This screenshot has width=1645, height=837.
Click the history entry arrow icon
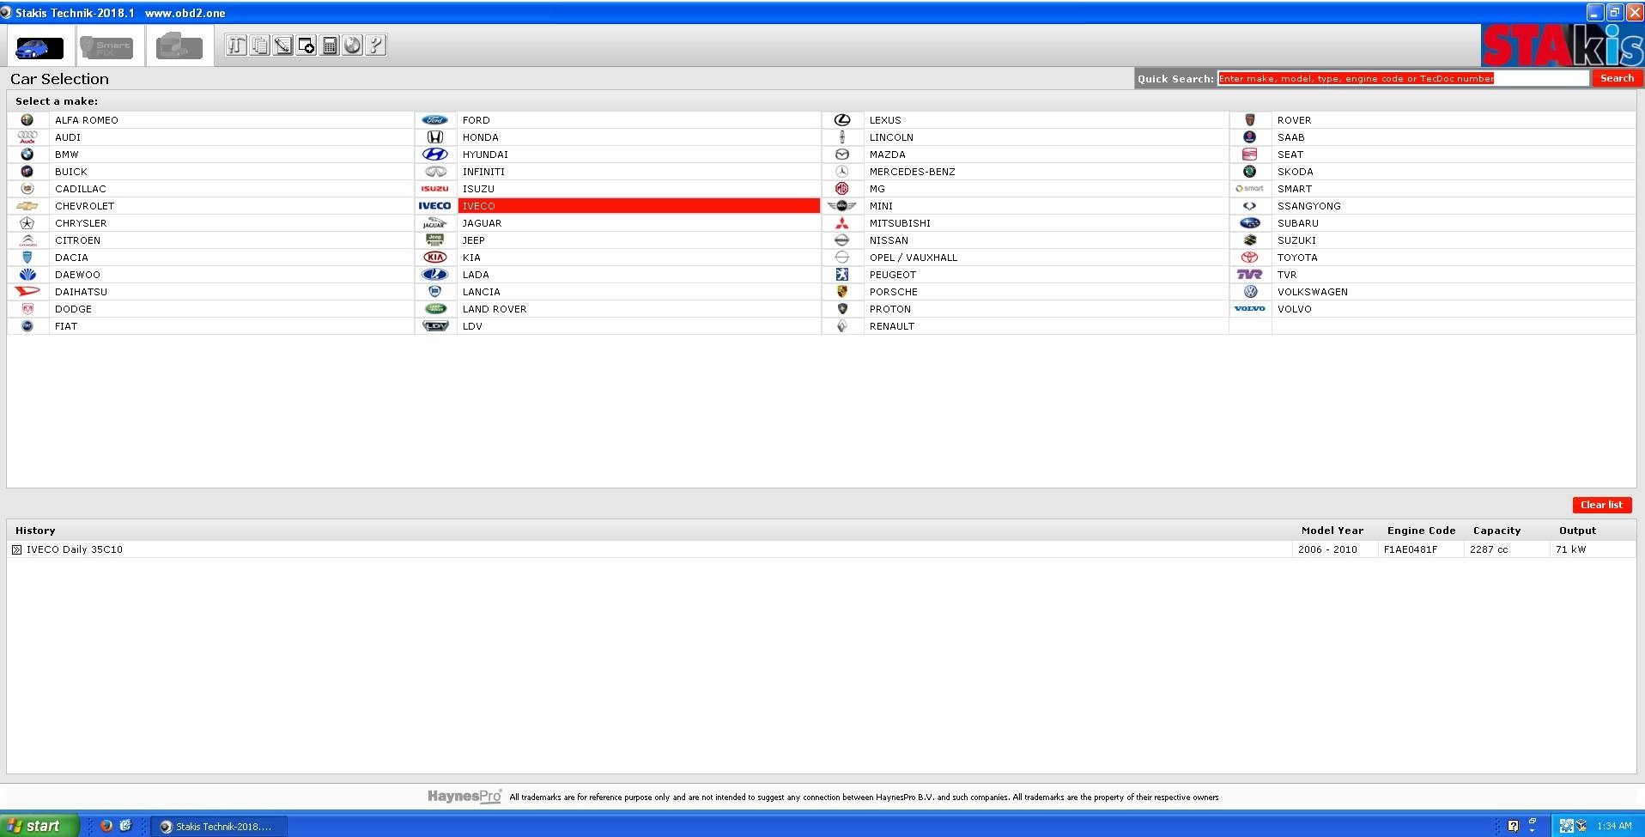click(16, 549)
